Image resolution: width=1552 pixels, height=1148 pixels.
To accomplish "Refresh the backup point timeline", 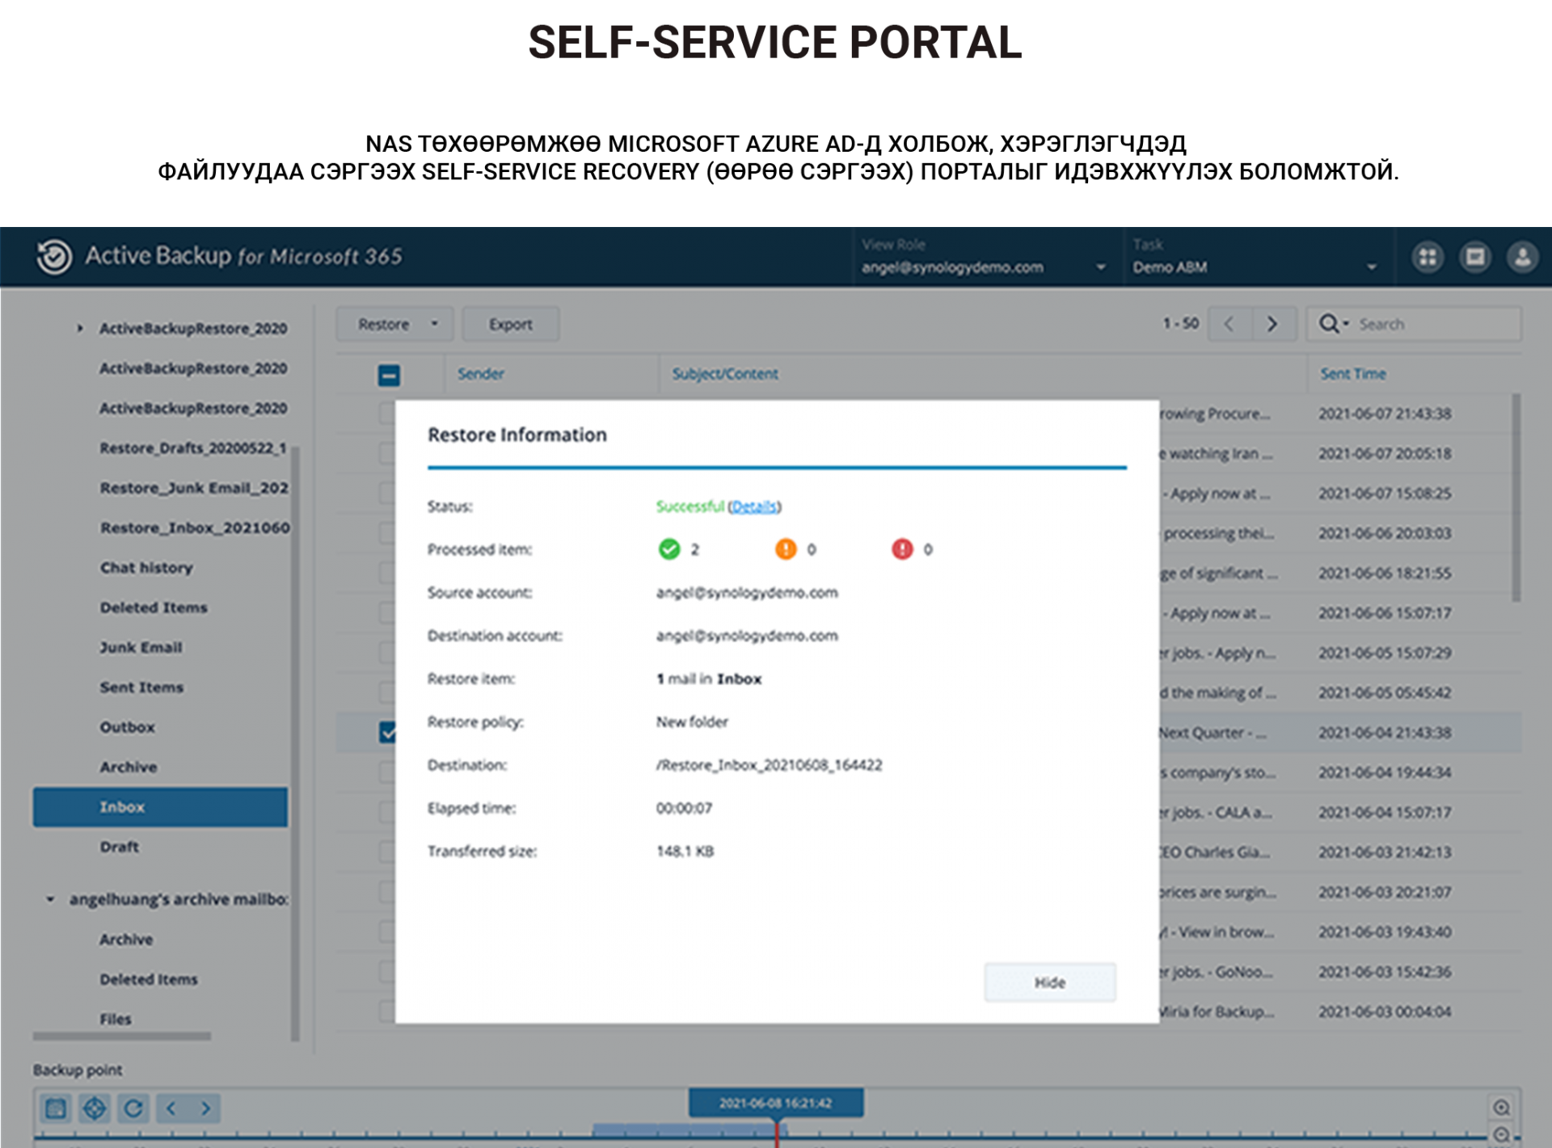I will 133,1108.
